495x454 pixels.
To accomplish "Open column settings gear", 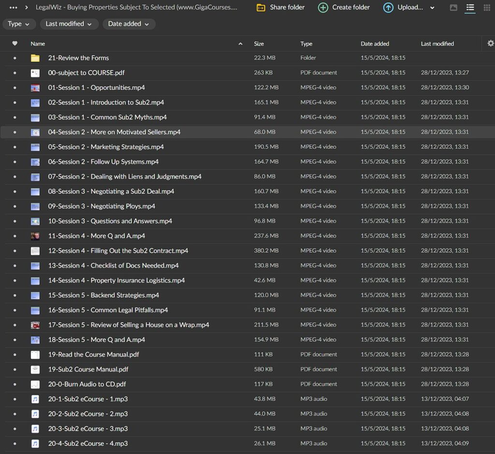I will click(x=491, y=43).
